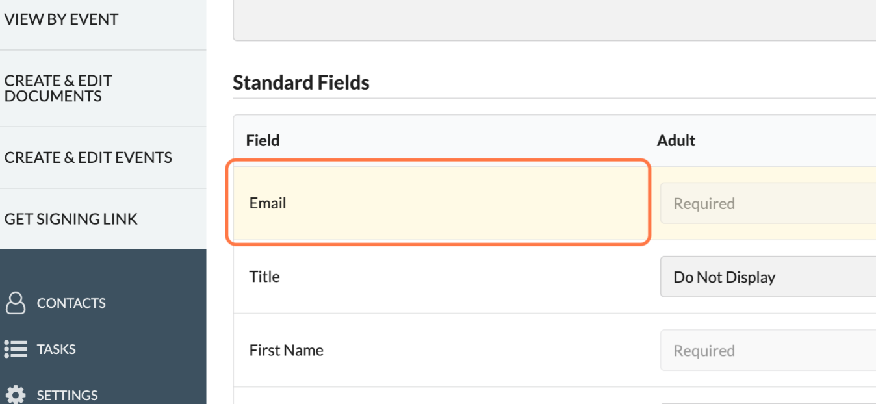The width and height of the screenshot is (876, 404).
Task: Select the First Name field label
Action: pyautogui.click(x=286, y=350)
